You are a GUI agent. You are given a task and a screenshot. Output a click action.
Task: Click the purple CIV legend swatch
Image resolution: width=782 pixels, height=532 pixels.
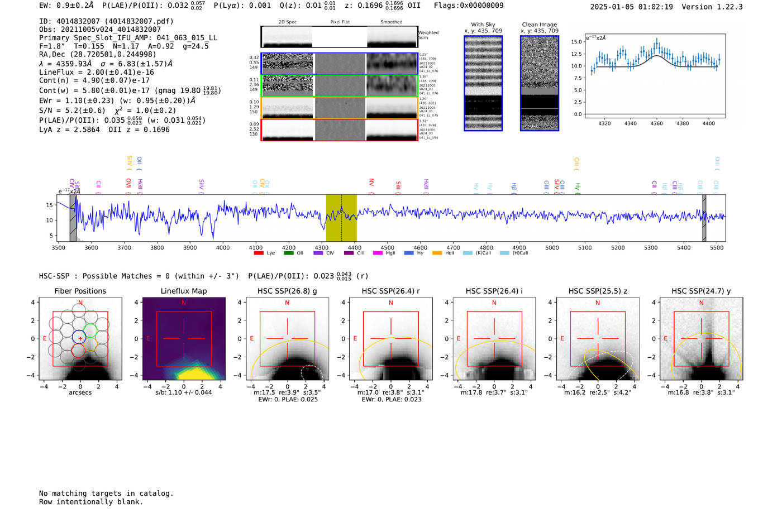coord(318,253)
